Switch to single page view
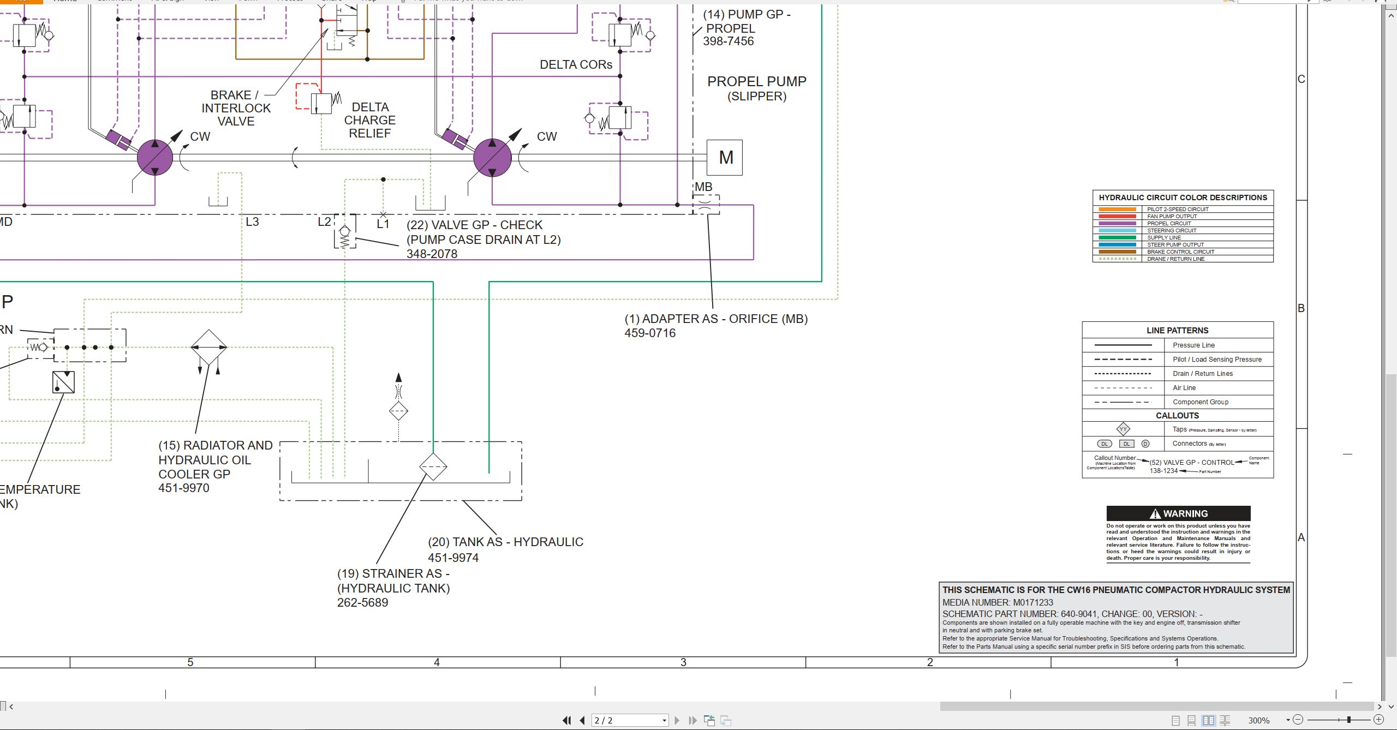Screen dimensions: 1397x730 click(1176, 720)
